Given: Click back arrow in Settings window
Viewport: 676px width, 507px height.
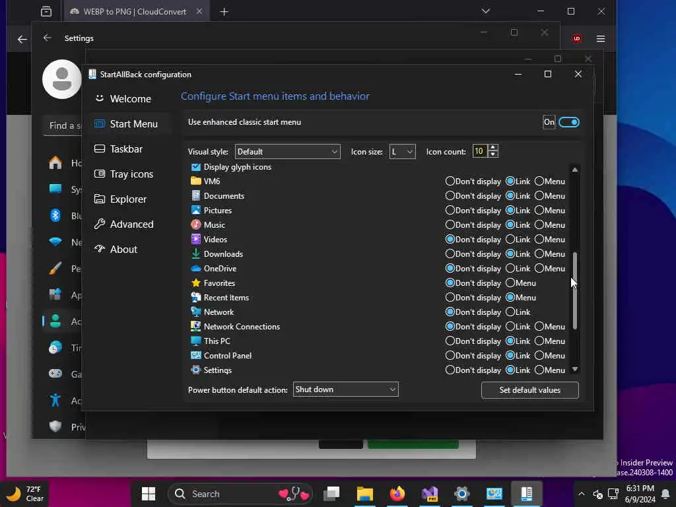Looking at the screenshot, I should (x=48, y=38).
